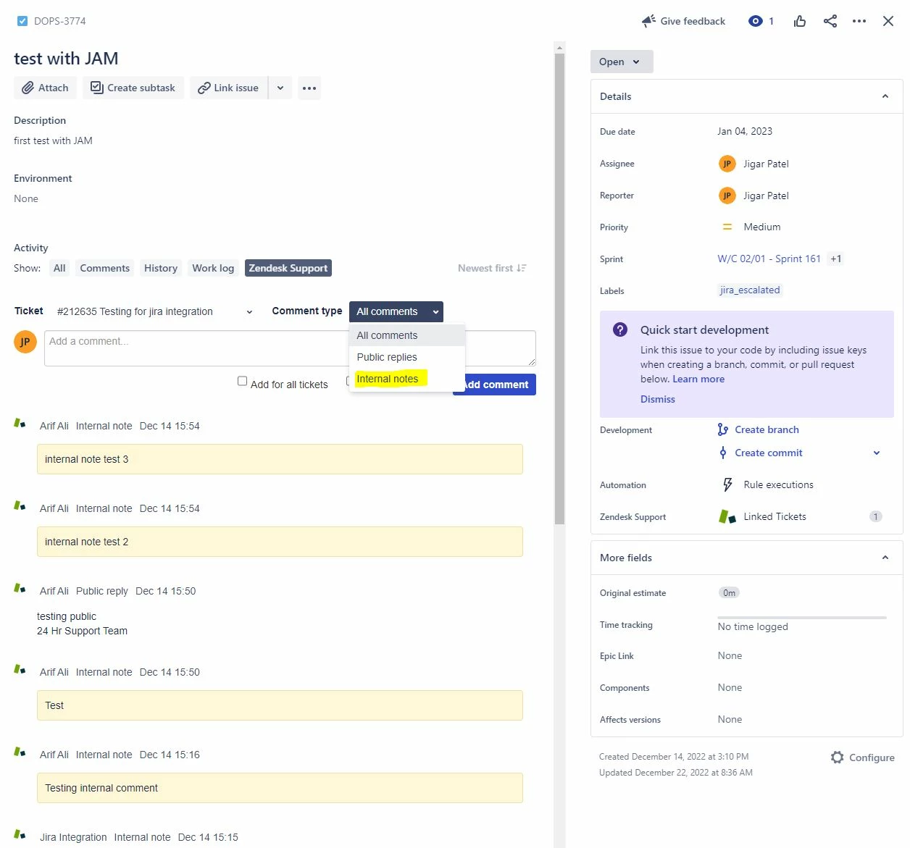
Task: Open the top-right more actions ellipsis
Action: click(859, 21)
